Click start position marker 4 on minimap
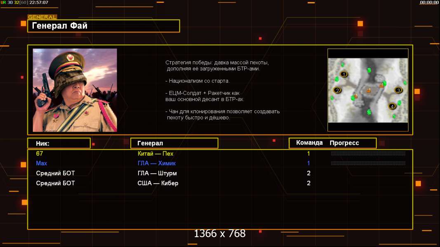The image size is (440, 247). (392, 106)
